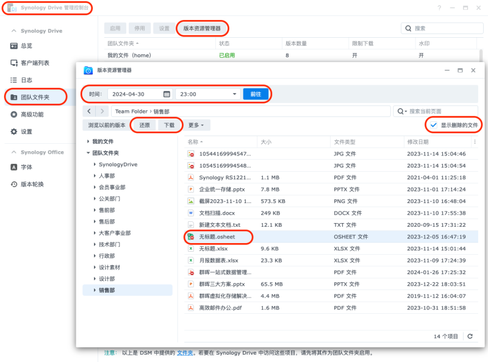488x362 pixels.
Task: Click Browse previous versions (浏览以前的版本)
Action: click(106, 125)
